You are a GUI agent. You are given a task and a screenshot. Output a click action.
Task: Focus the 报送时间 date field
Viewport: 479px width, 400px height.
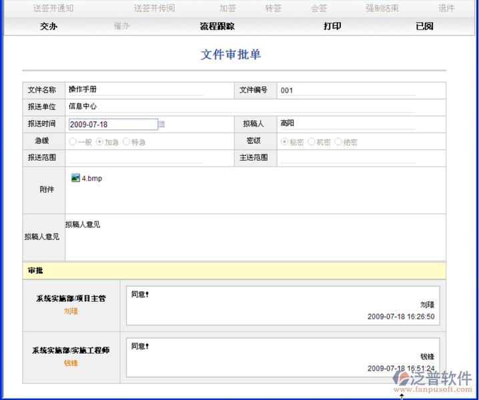click(x=113, y=124)
